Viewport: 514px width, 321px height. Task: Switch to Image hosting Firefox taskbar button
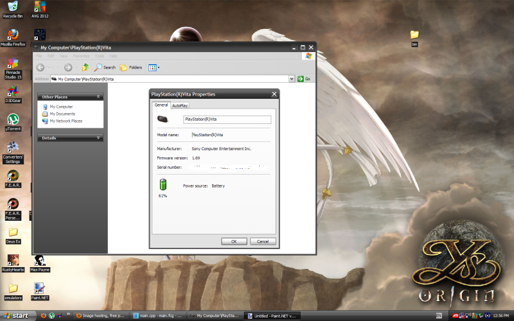tap(101, 316)
